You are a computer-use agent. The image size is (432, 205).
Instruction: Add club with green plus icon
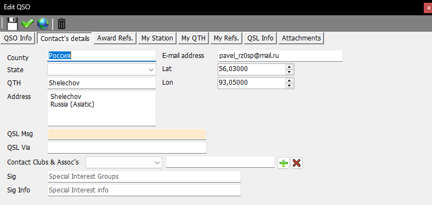pyautogui.click(x=283, y=163)
